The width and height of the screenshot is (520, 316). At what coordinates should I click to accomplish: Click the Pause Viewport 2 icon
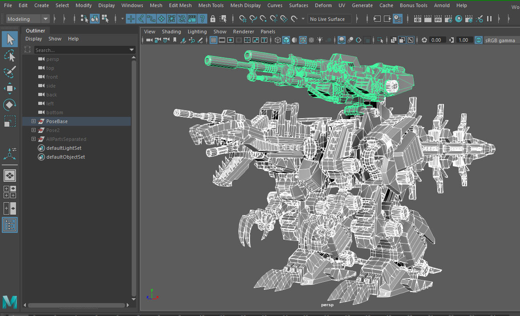tap(489, 19)
